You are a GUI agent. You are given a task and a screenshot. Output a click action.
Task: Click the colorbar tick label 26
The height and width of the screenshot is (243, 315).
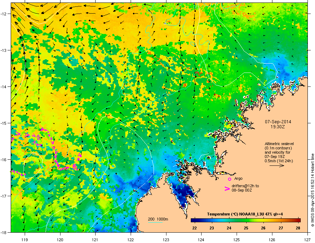tap(263, 228)
